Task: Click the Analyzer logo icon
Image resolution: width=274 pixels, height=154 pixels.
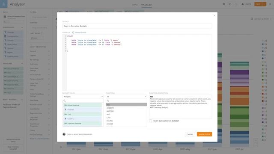Action: tap(4, 4)
